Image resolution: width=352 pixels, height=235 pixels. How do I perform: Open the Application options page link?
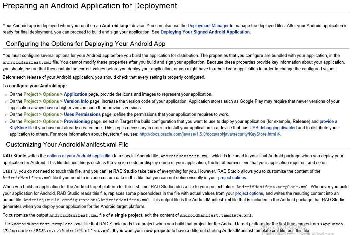(x=76, y=94)
